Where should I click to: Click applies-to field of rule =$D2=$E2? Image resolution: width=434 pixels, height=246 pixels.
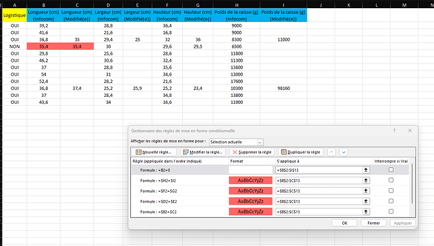tap(319, 201)
